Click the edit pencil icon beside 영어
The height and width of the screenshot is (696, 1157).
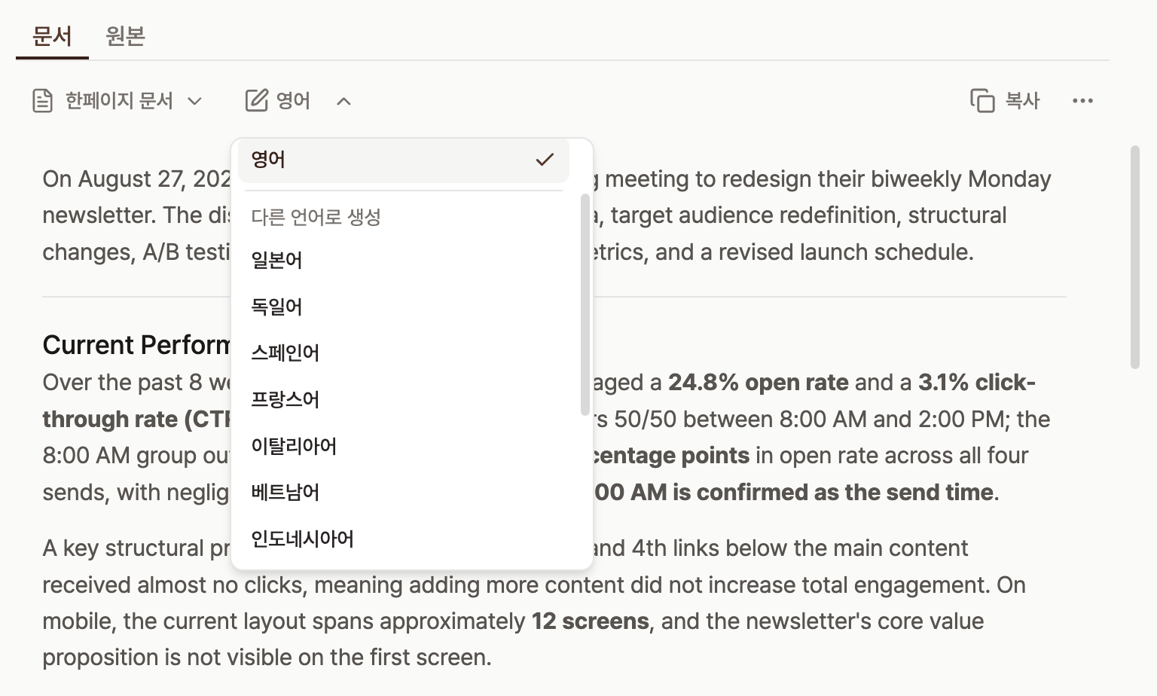click(256, 100)
